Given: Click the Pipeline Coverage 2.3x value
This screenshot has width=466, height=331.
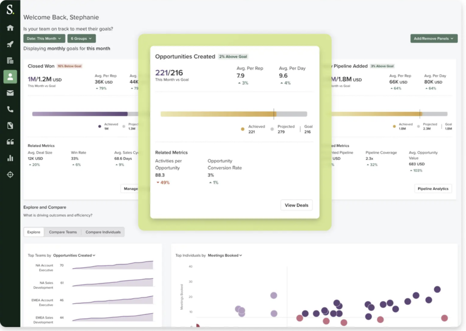Looking at the screenshot, I should coord(369,159).
